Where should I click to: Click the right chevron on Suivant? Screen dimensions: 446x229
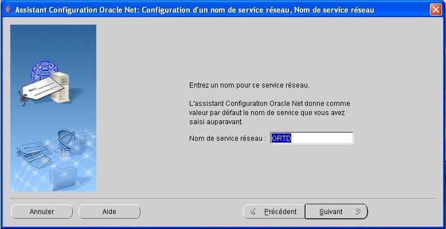click(358, 212)
